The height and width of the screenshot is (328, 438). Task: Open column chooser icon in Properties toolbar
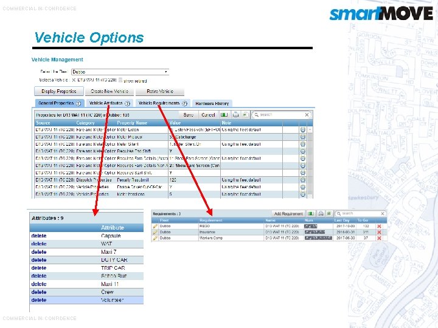click(x=224, y=115)
